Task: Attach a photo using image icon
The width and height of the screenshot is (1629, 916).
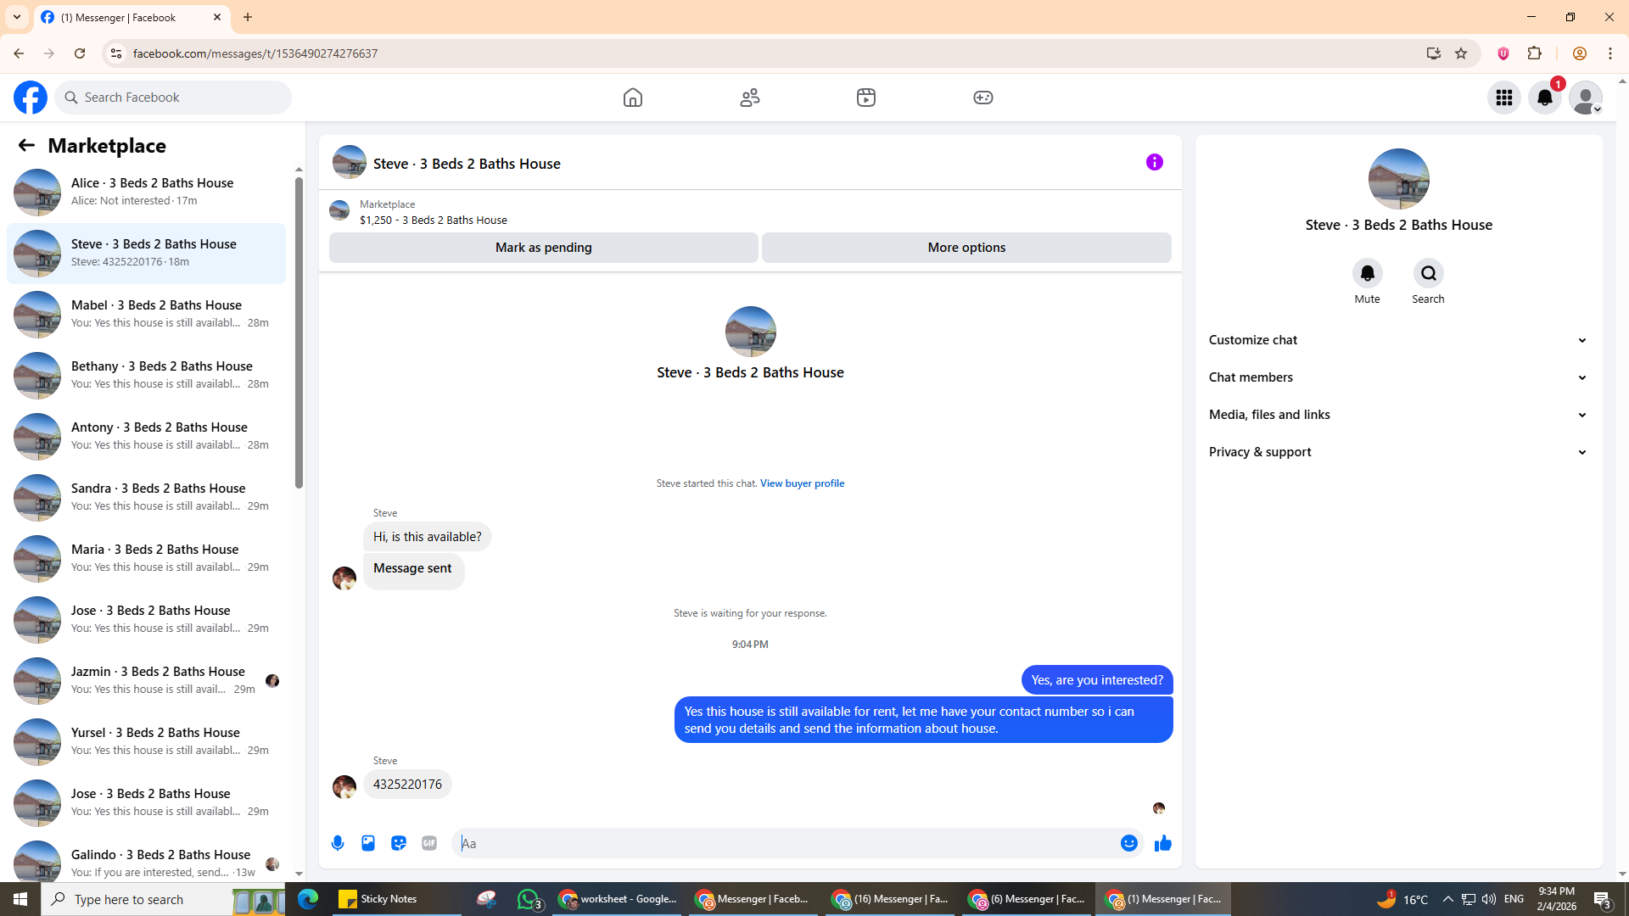Action: [x=368, y=843]
